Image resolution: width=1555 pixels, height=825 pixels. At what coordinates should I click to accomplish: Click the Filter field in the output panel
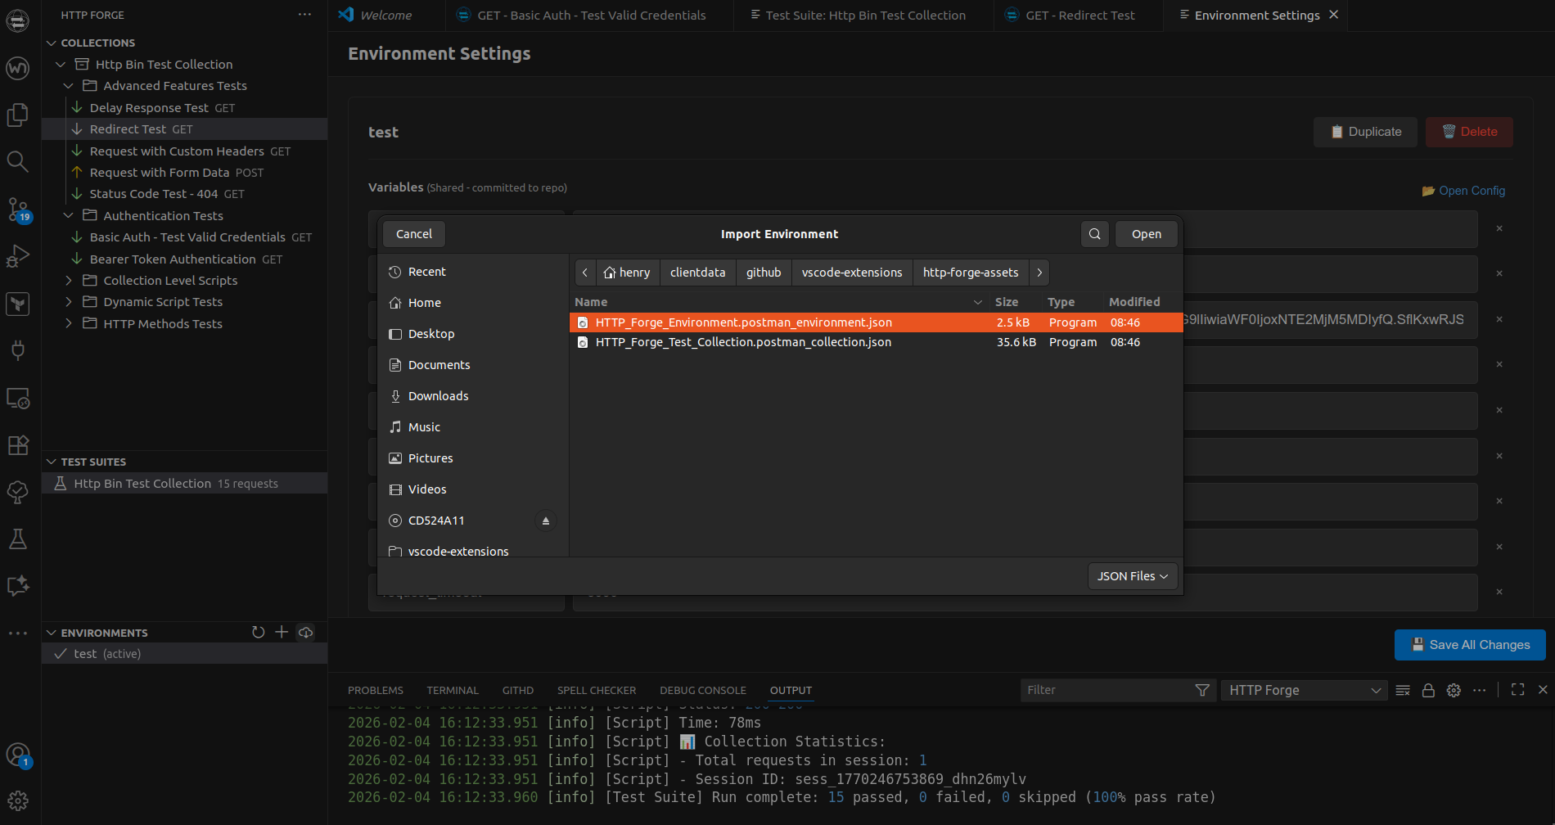coord(1105,690)
